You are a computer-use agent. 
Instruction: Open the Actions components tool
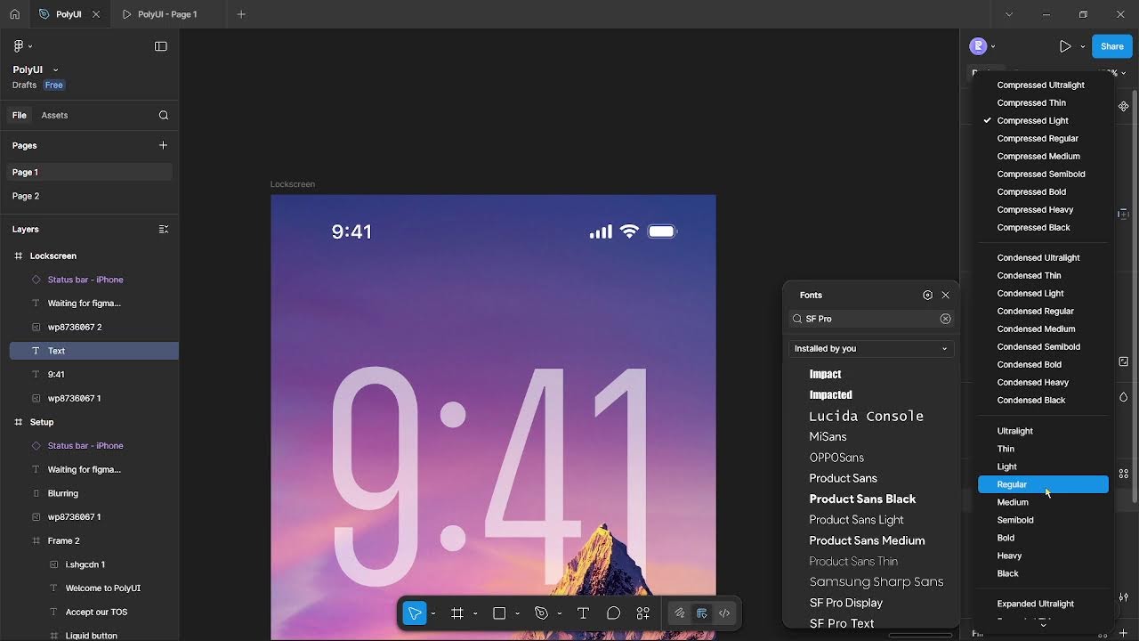coord(643,613)
